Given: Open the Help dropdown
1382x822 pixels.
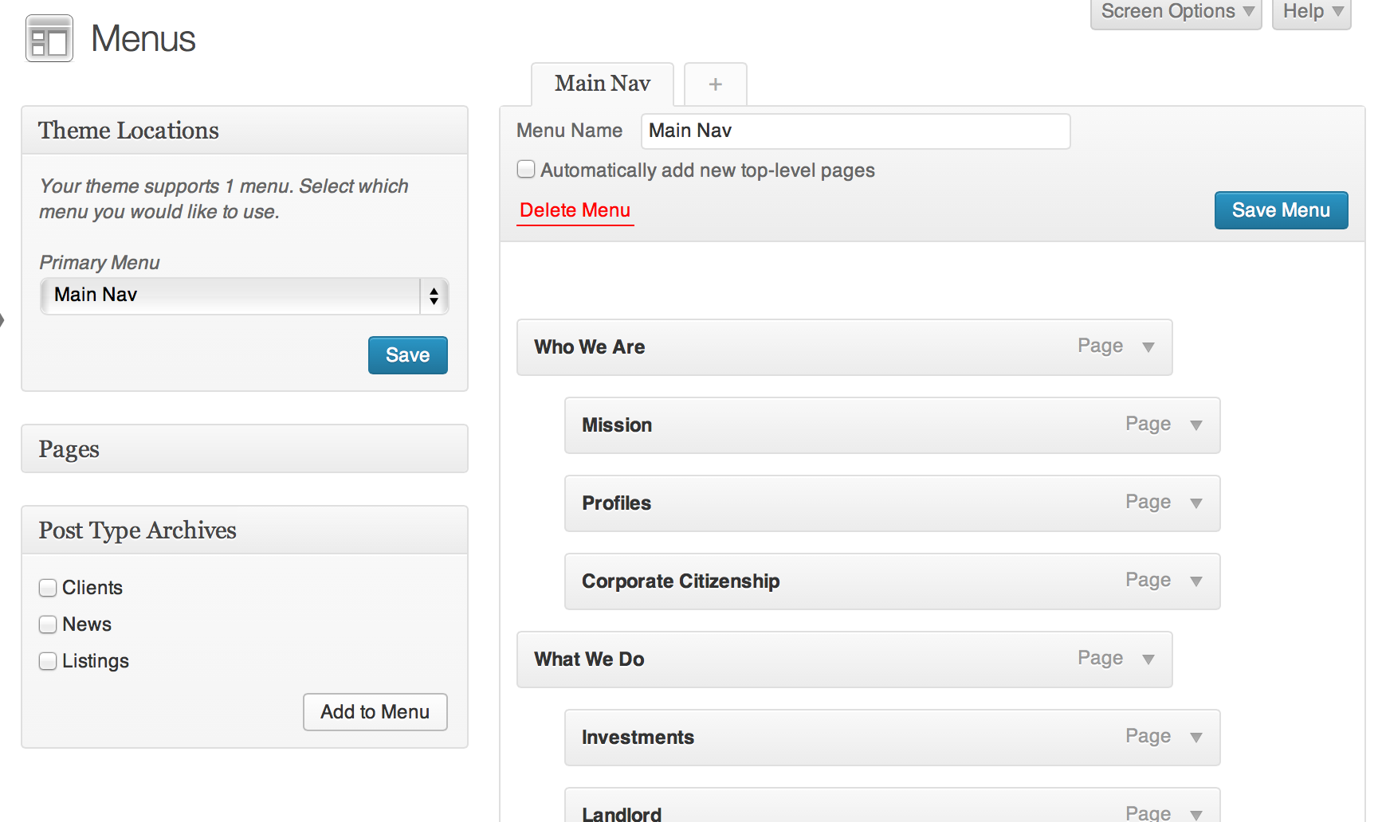Looking at the screenshot, I should pos(1311,12).
